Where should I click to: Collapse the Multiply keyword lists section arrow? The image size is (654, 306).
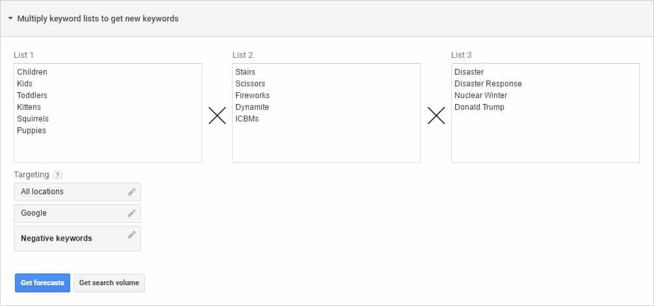tap(10, 19)
